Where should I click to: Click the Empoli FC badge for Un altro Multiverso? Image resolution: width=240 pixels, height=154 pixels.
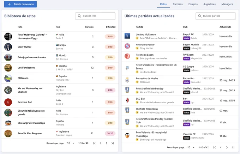coord(127,36)
